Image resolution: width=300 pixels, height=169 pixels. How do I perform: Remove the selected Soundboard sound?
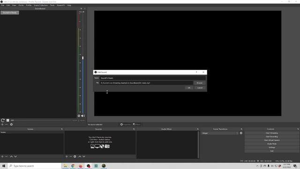[7, 124]
